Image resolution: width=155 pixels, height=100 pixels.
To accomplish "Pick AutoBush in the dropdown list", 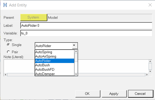I will 55,65.
